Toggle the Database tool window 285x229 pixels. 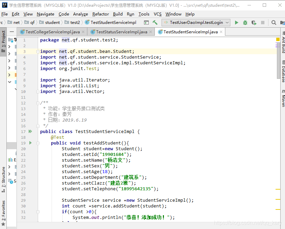(283, 71)
